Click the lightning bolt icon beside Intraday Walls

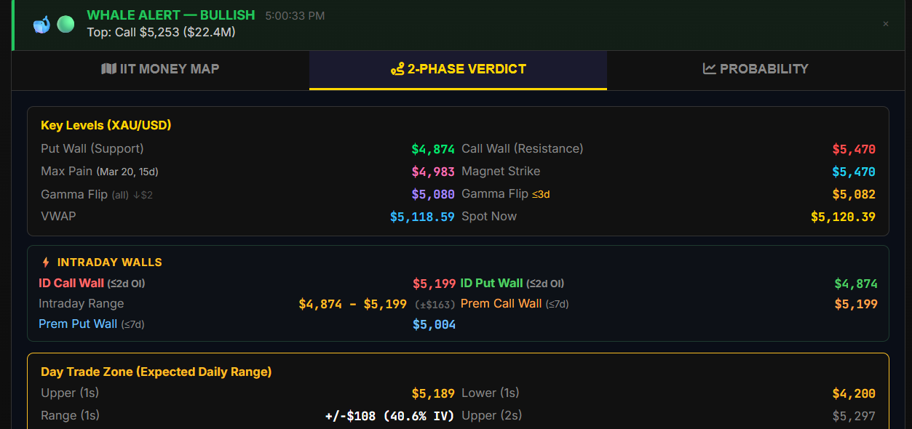pyautogui.click(x=46, y=262)
